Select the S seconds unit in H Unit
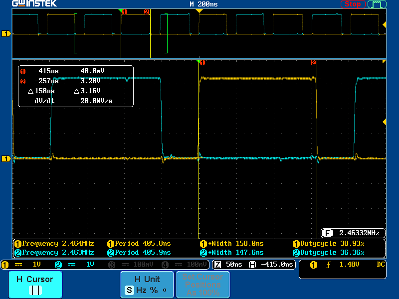The image size is (399, 299). [129, 290]
